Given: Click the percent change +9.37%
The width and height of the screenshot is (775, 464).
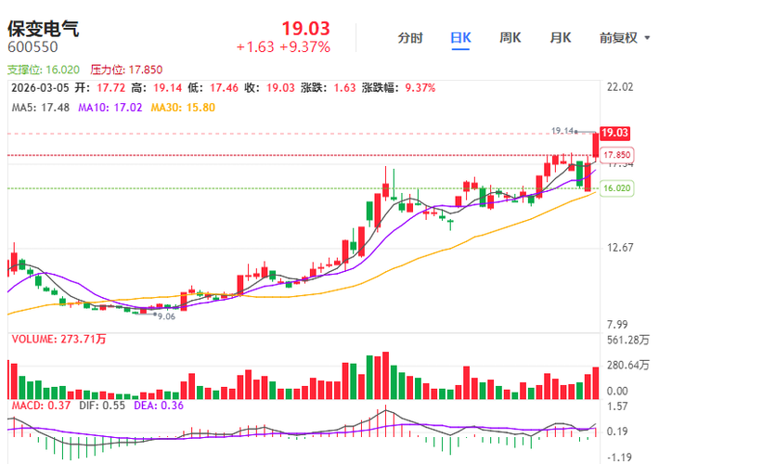Looking at the screenshot, I should [304, 47].
